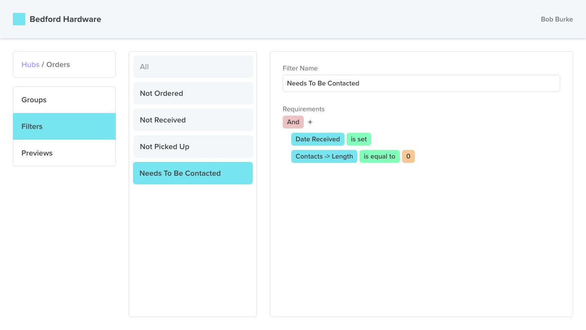Image resolution: width=586 pixels, height=330 pixels.
Task: Open the Groups section
Action: (64, 100)
